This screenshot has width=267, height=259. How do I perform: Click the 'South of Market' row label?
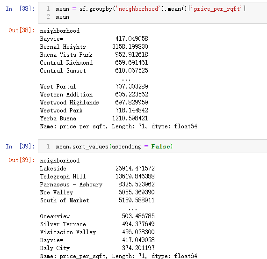(x=65, y=200)
